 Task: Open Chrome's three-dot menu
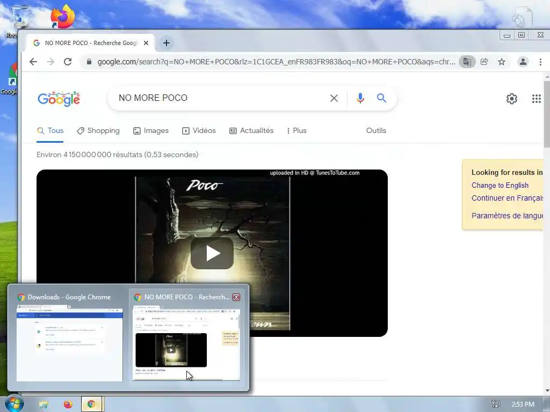[x=540, y=62]
